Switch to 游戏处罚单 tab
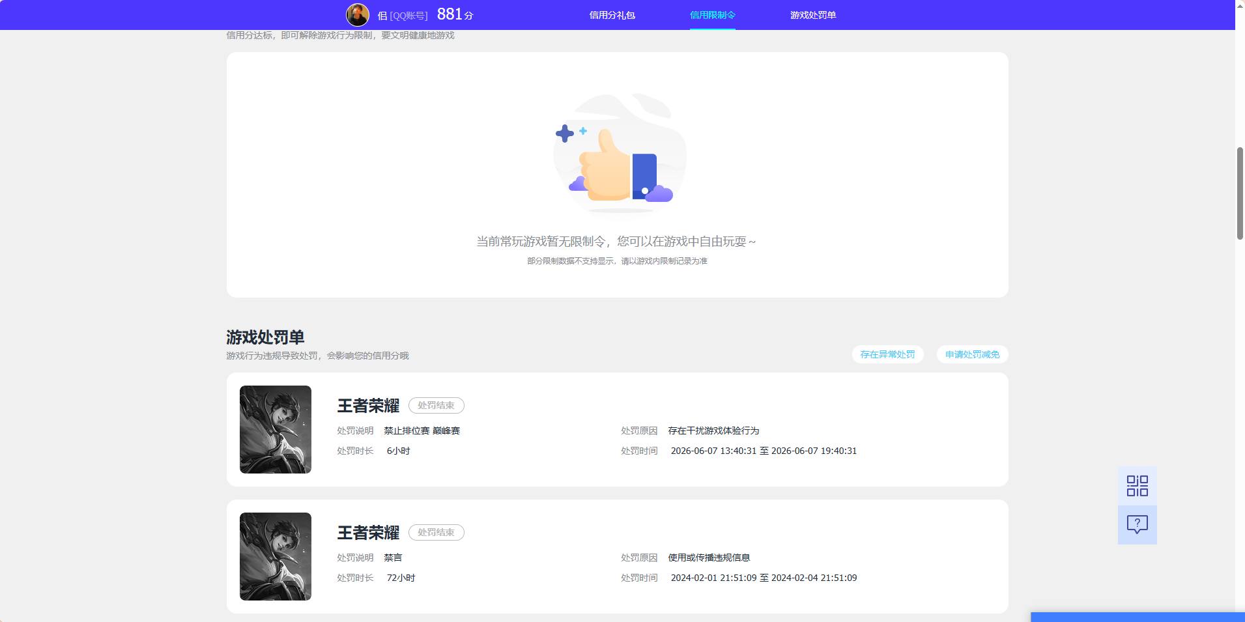This screenshot has height=622, width=1245. [812, 15]
